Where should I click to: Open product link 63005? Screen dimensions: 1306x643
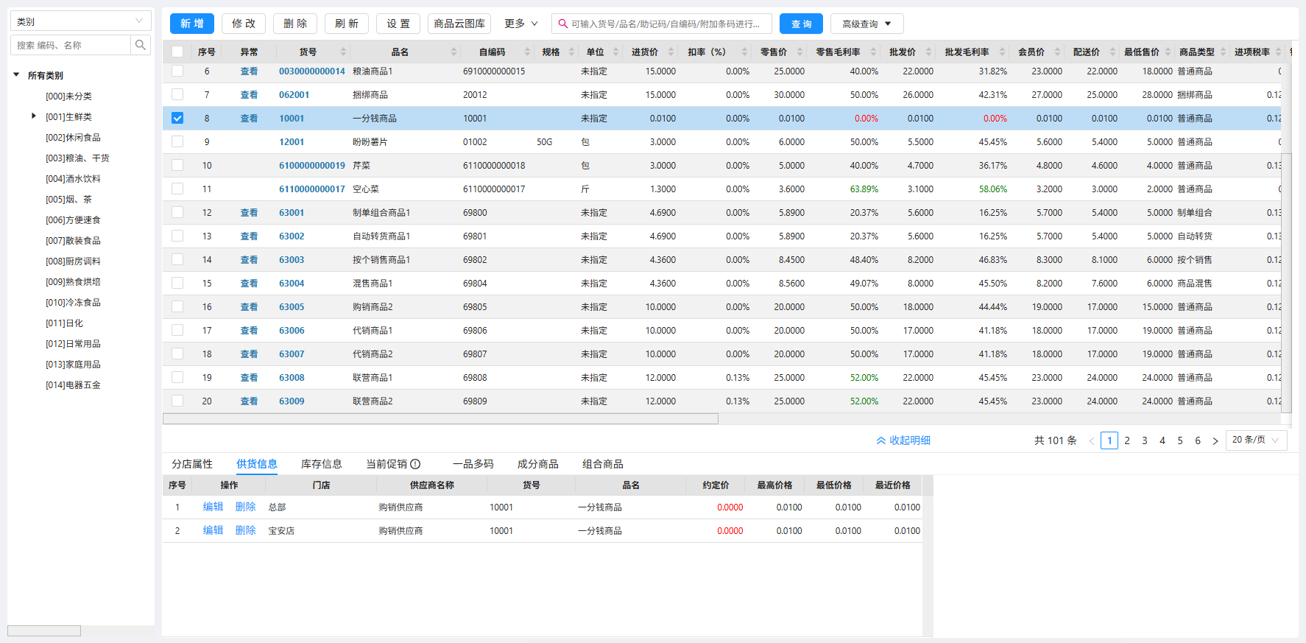[292, 306]
